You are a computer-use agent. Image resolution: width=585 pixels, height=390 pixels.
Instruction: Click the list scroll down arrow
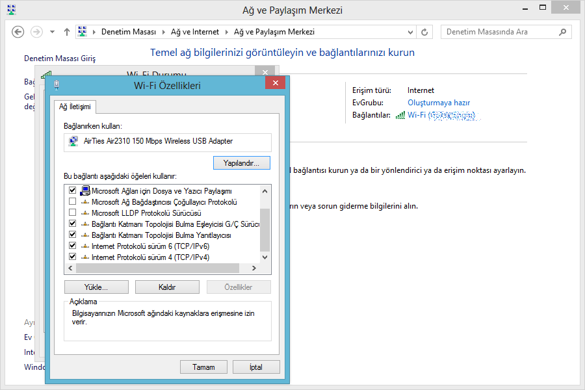pyautogui.click(x=265, y=257)
